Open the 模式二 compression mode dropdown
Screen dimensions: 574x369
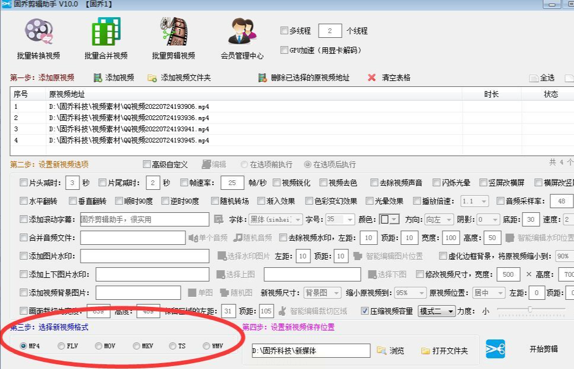point(437,311)
